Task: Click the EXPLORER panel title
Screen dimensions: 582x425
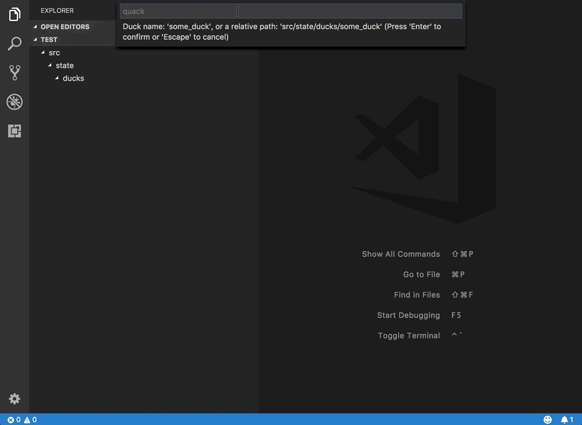Action: click(x=57, y=10)
